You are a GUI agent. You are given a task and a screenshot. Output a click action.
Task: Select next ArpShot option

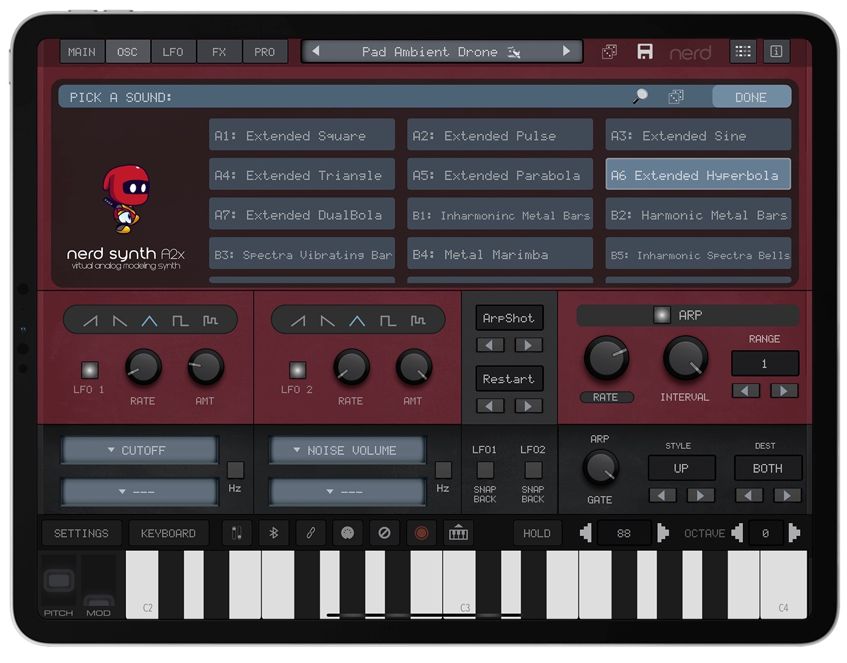click(528, 345)
